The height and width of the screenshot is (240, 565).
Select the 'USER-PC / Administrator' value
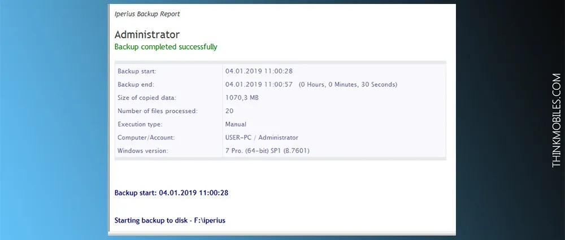(262, 138)
